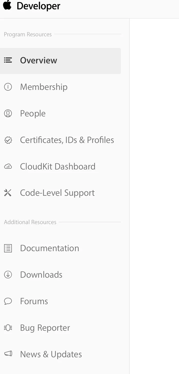
Task: Launch CloudKit Dashboard
Action: pos(58,167)
